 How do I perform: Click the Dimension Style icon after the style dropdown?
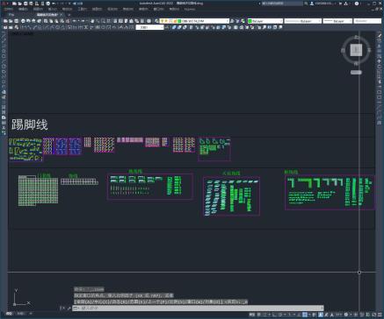tap(168, 27)
